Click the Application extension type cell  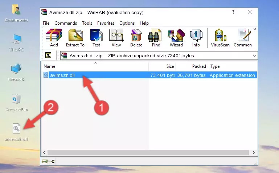click(232, 75)
